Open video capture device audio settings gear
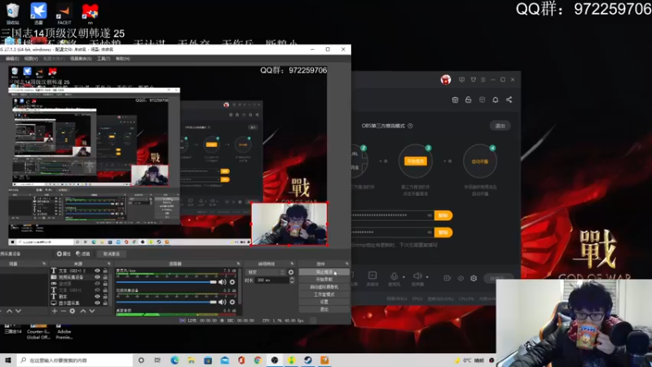This screenshot has width=652, height=367. click(x=232, y=302)
